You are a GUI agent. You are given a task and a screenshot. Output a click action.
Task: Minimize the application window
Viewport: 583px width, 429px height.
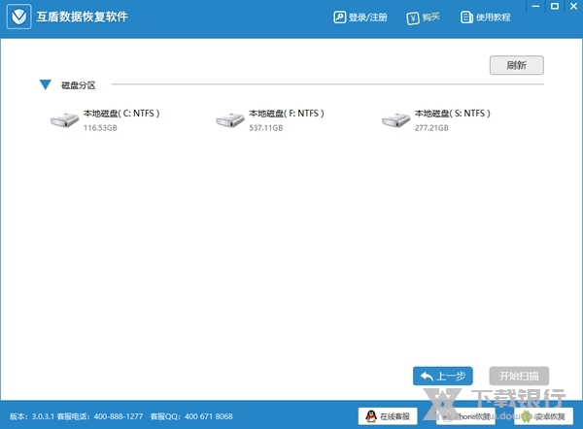(535, 7)
